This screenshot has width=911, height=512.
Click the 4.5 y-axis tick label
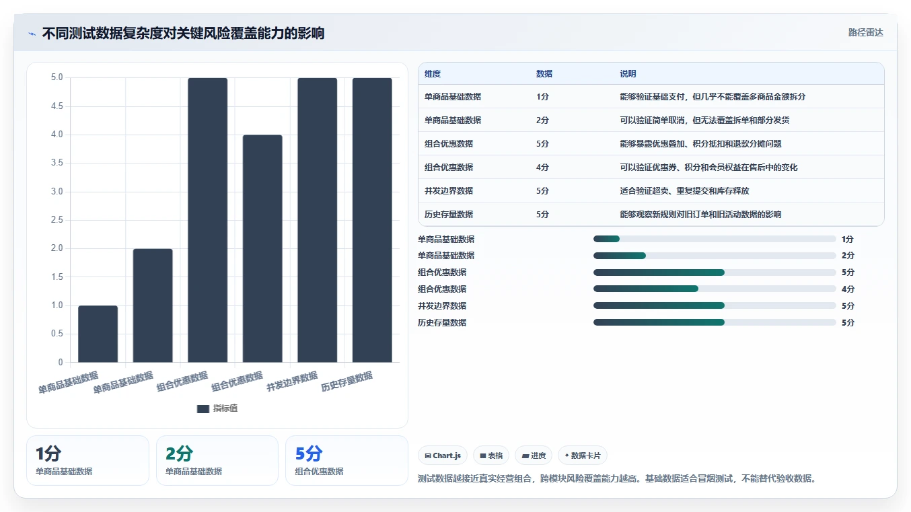click(x=57, y=106)
